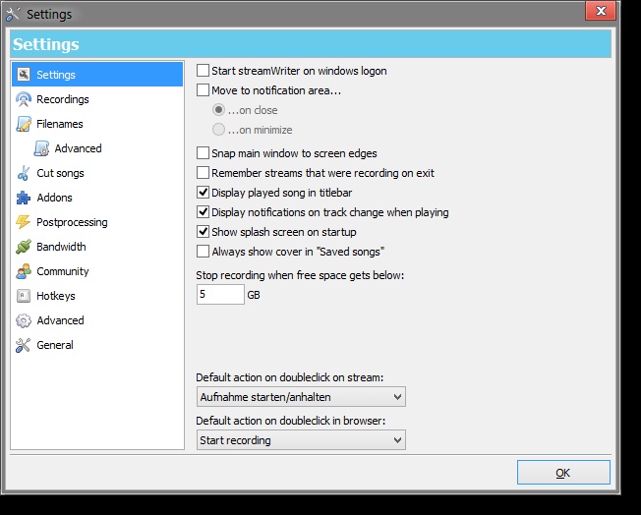641x515 pixels.
Task: Show the Addons page
Action: click(x=97, y=198)
